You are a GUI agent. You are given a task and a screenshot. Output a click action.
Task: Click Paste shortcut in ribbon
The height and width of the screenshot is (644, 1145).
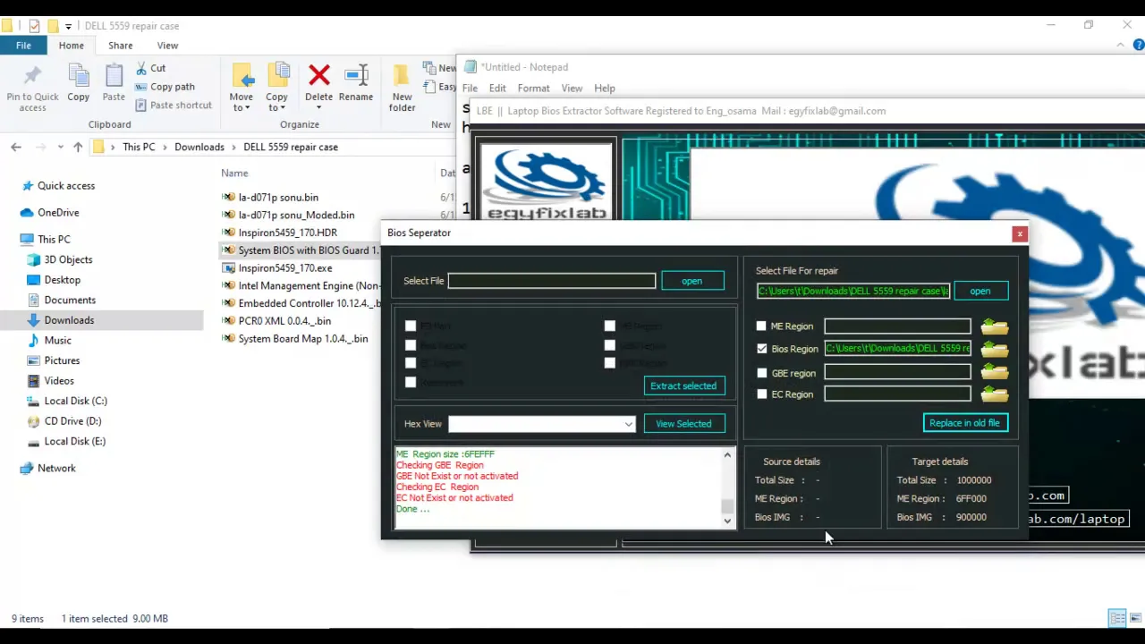(x=174, y=105)
